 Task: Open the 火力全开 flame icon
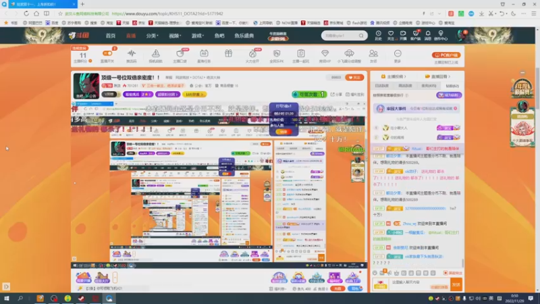[x=252, y=56]
